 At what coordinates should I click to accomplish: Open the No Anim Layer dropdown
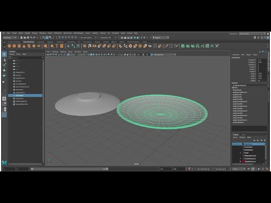coord(221,169)
